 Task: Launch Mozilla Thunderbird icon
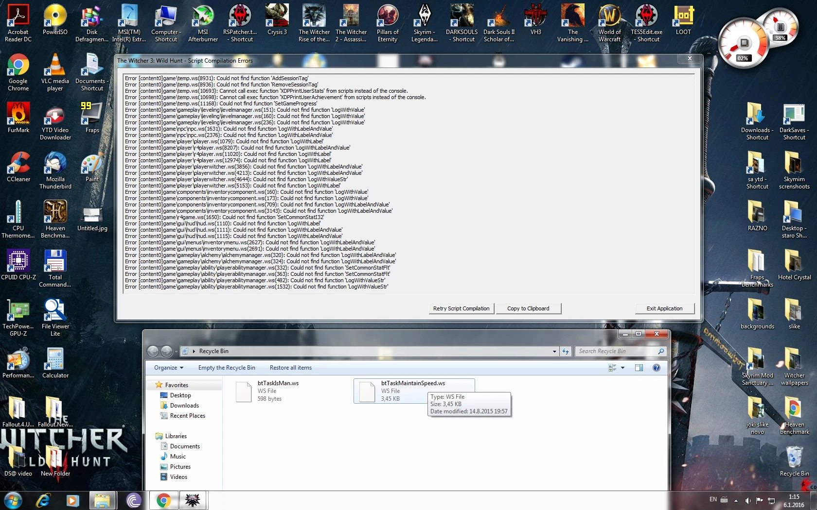click(55, 170)
